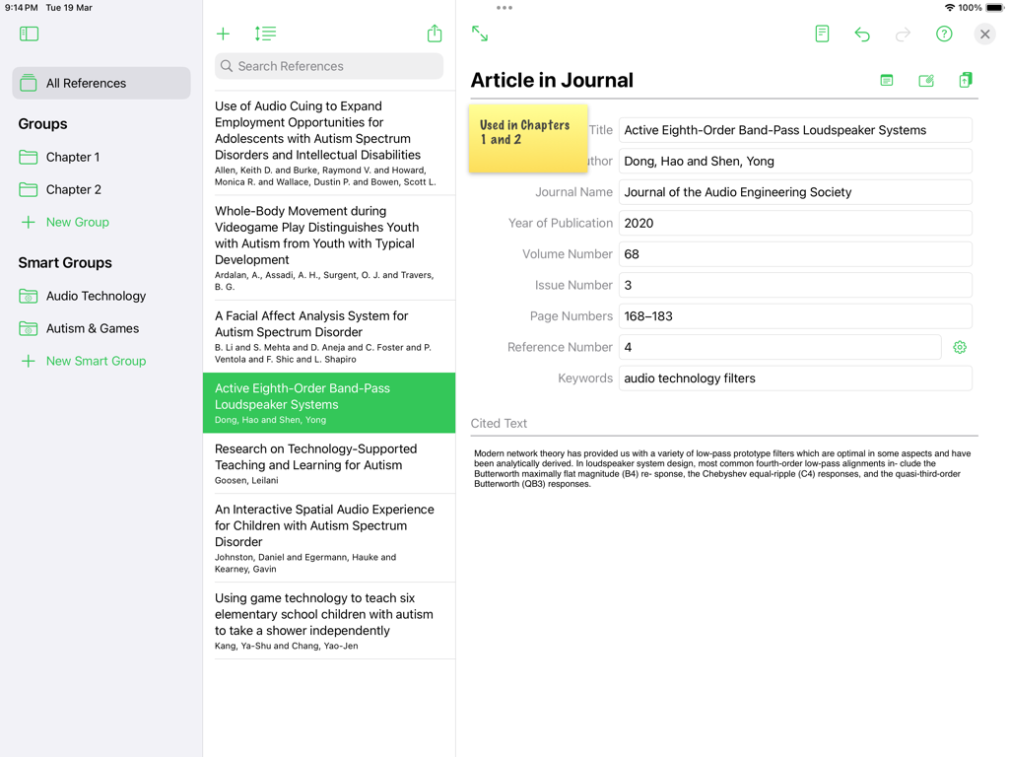Switch to table view of the reference
Viewport: 1009px width, 757px height.
tap(886, 80)
